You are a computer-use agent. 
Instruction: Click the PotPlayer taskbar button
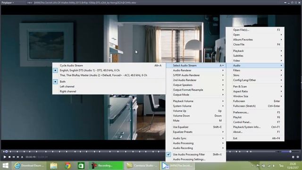click(x=177, y=166)
